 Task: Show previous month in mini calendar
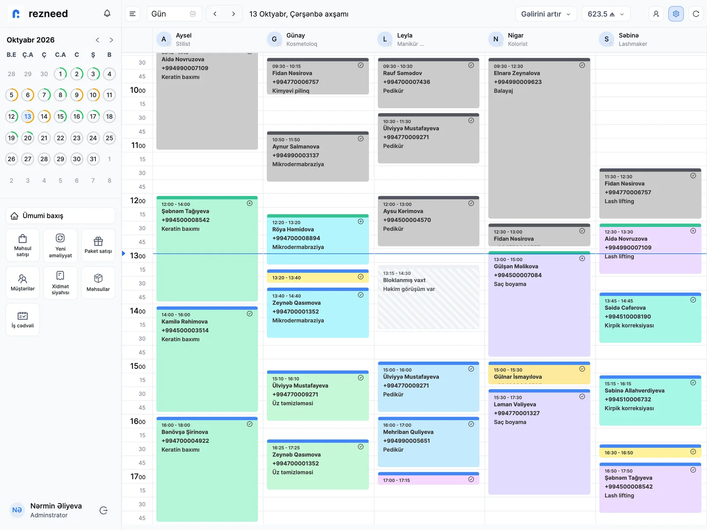point(98,40)
